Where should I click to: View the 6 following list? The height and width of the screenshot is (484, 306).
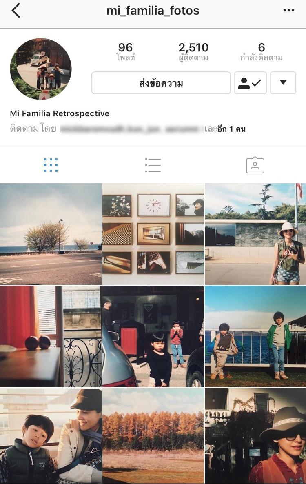click(x=261, y=52)
